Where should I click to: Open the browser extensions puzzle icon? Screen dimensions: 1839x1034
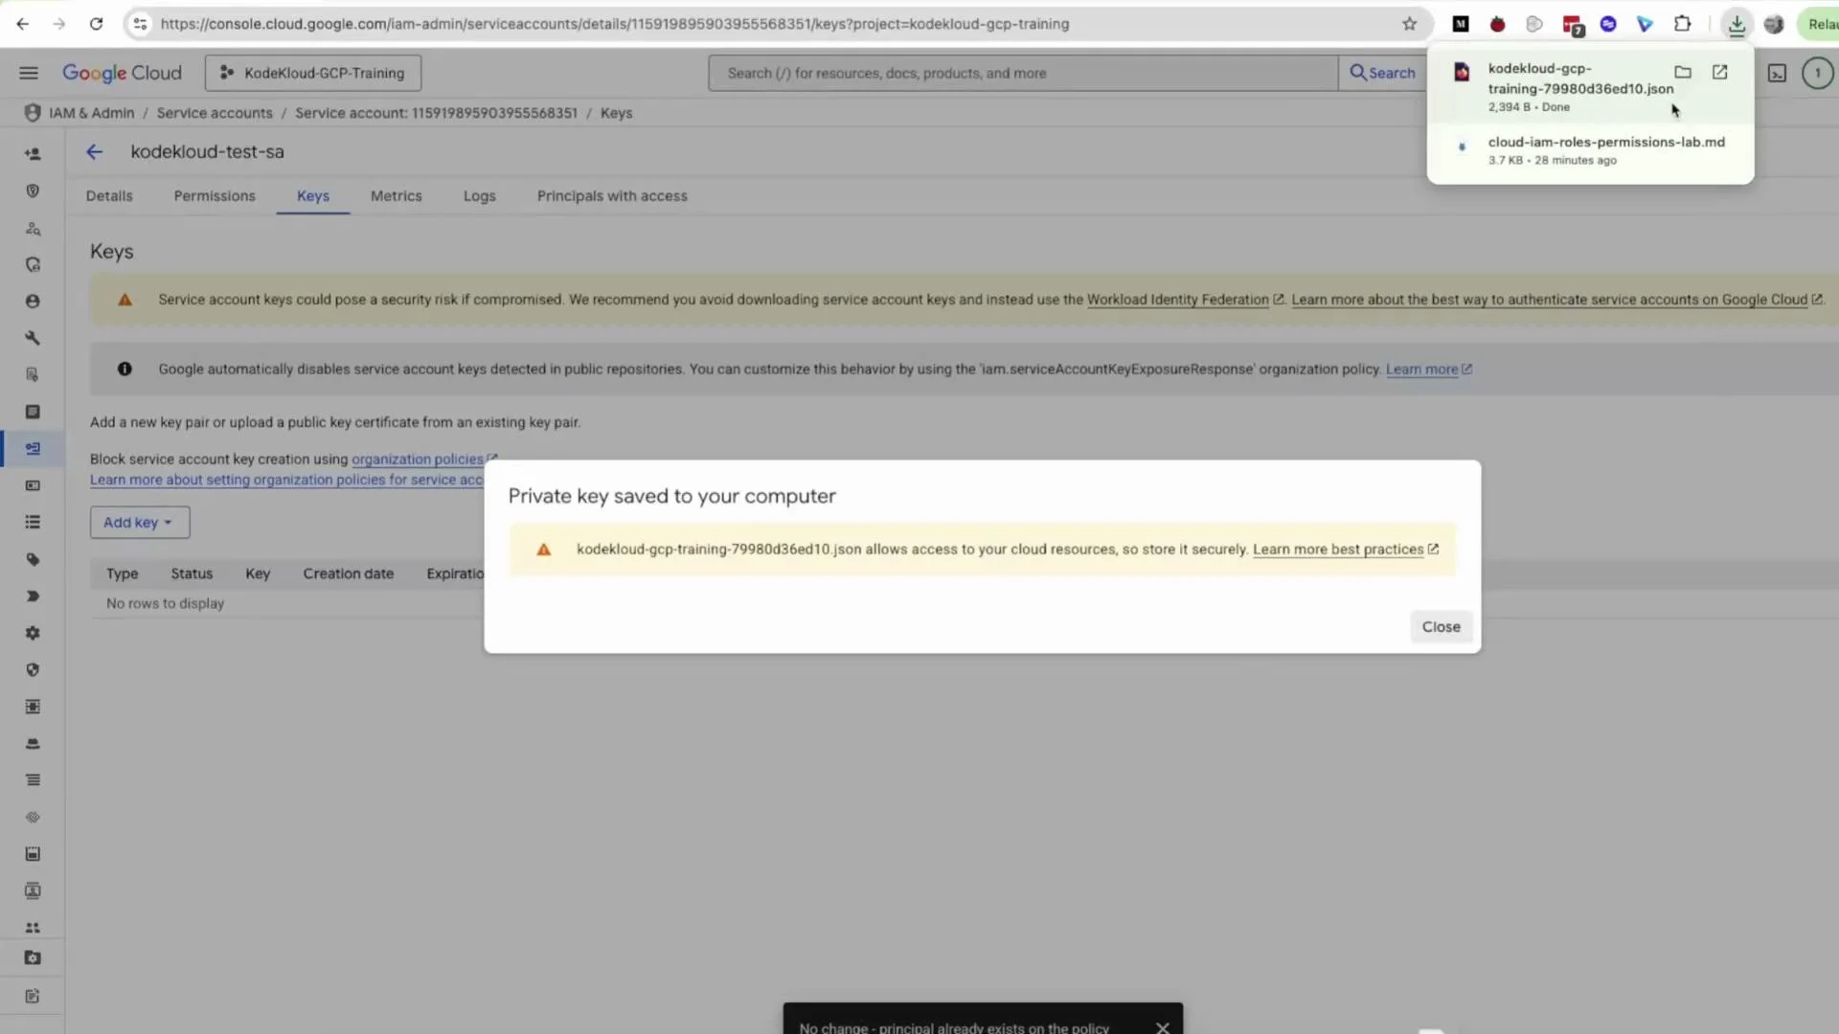[1682, 24]
